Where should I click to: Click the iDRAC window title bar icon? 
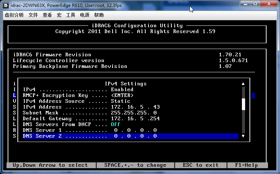click(6, 5)
